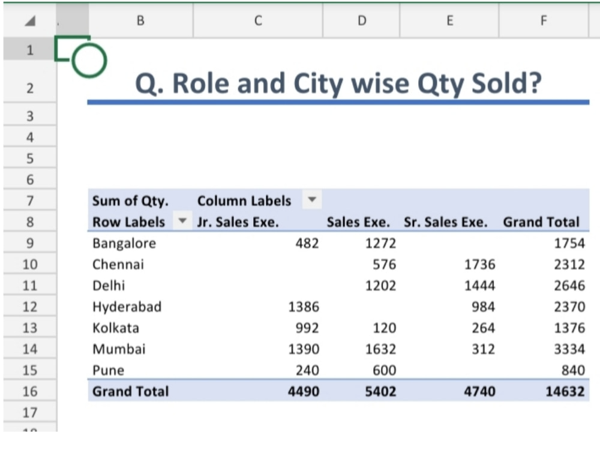The image size is (600, 450).
Task: Click Bangalore total 1754
Action: pyautogui.click(x=569, y=244)
